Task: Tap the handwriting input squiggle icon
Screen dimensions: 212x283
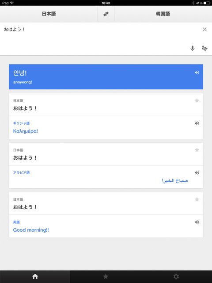Action: pos(204,48)
